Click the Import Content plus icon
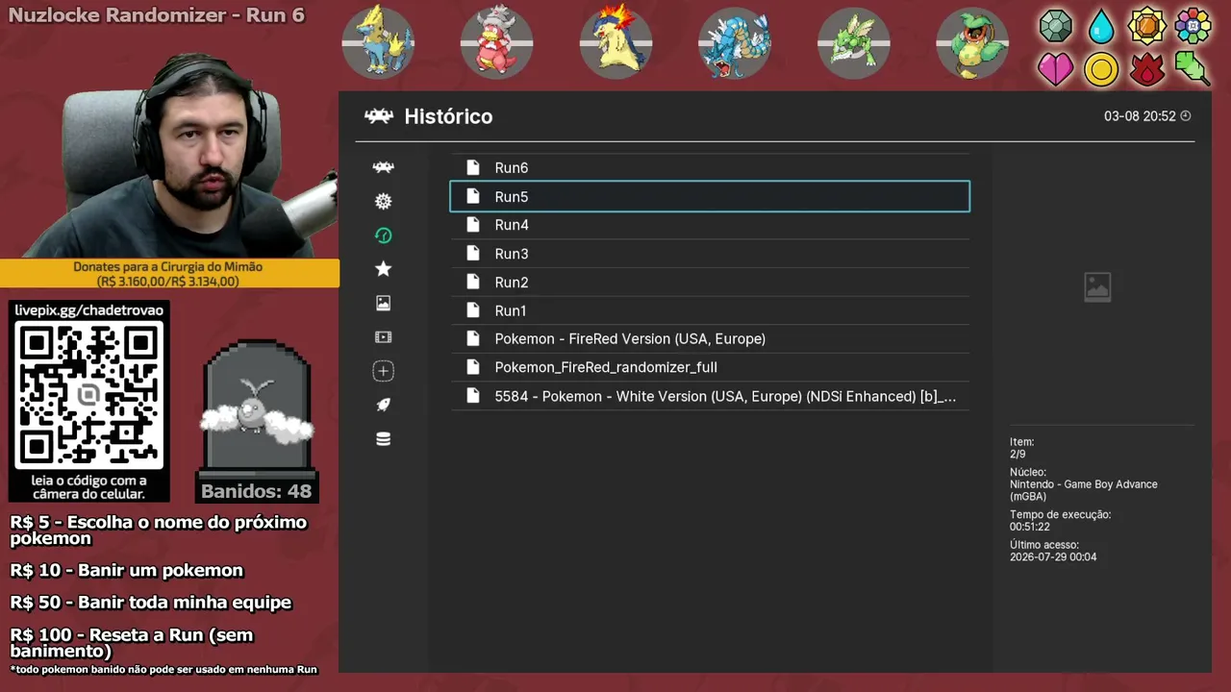The height and width of the screenshot is (692, 1231). point(383,371)
